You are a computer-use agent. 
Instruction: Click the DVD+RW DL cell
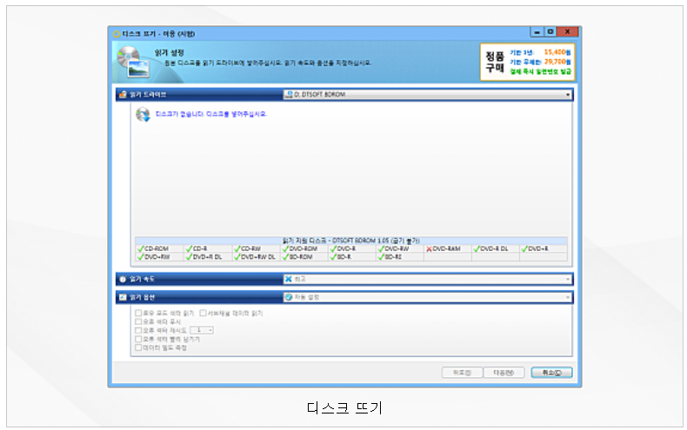click(x=256, y=257)
